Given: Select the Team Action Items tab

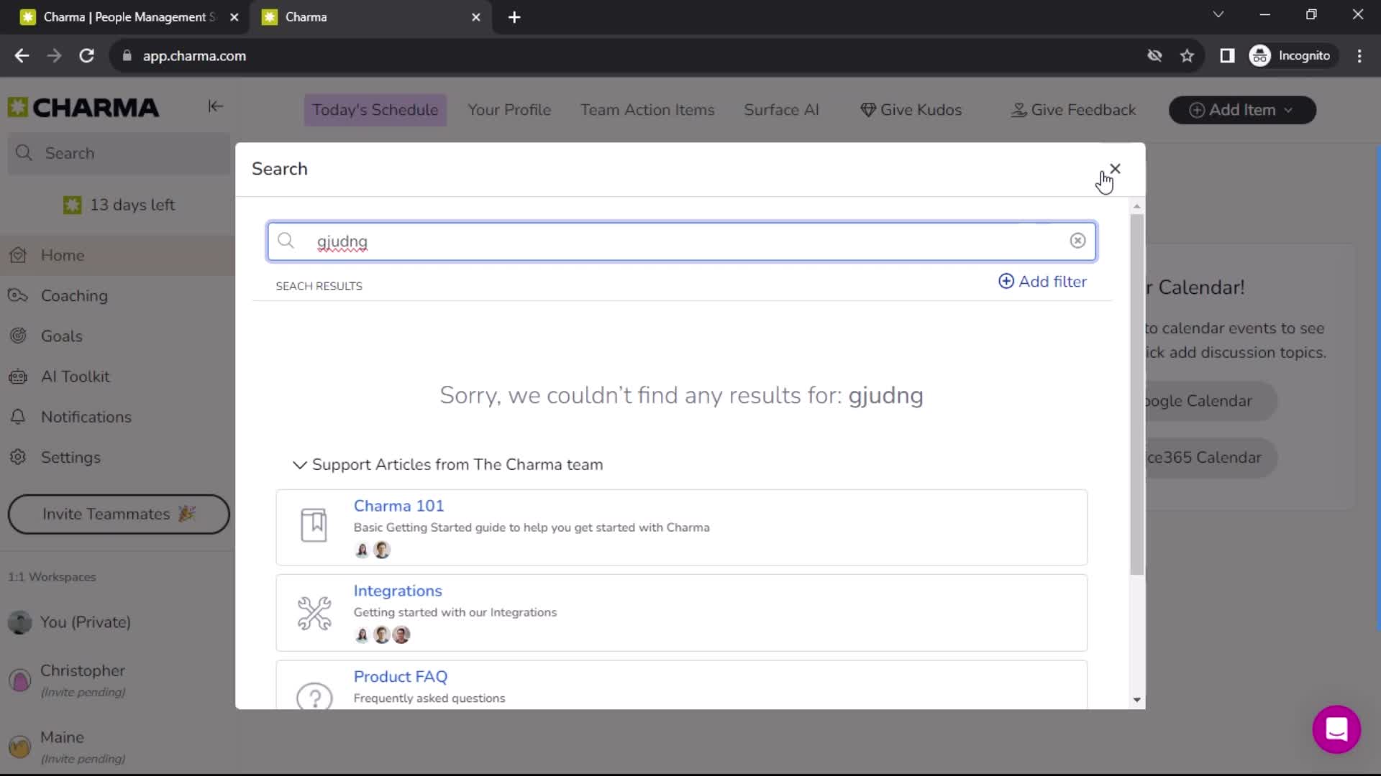Looking at the screenshot, I should tap(647, 110).
